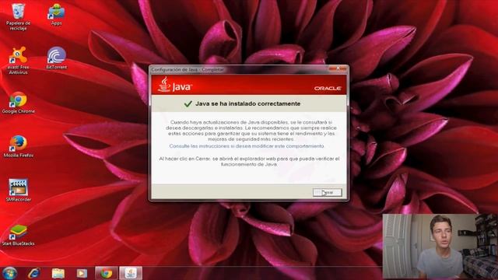The height and width of the screenshot is (280, 498).
Task: Click the 'Cuando haya actualizaciones de Java' paragraph
Action: tap(251, 131)
